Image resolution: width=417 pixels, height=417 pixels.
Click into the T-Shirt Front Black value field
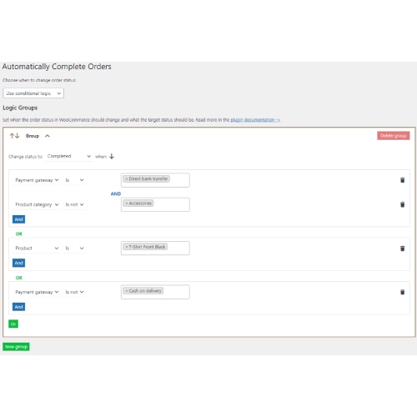(155, 248)
